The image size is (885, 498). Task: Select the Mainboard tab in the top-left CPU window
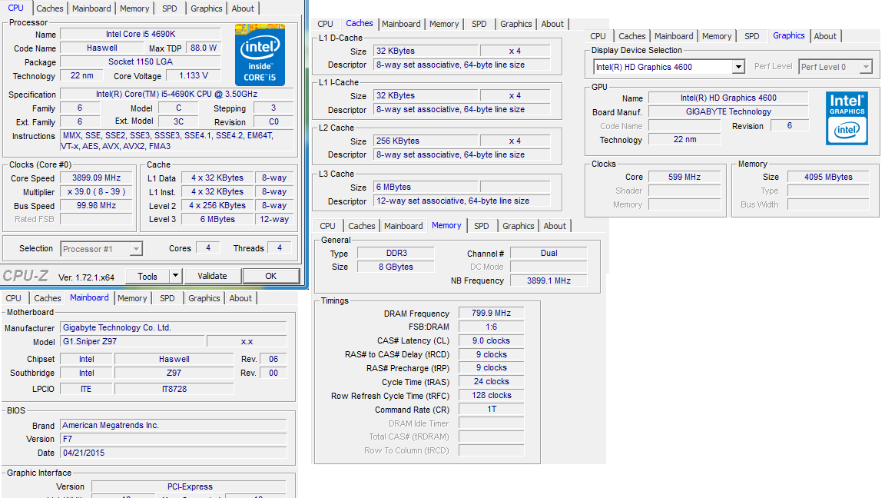click(x=91, y=8)
